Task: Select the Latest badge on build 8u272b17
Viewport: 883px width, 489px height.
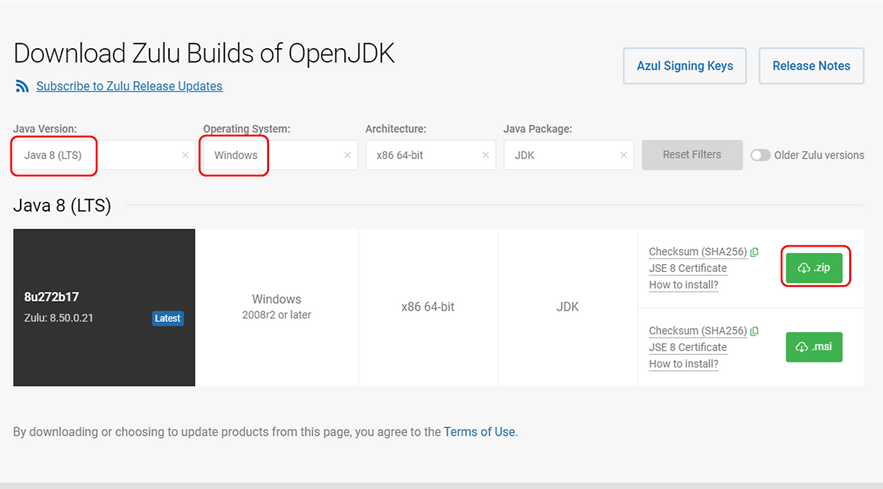Action: [x=168, y=318]
